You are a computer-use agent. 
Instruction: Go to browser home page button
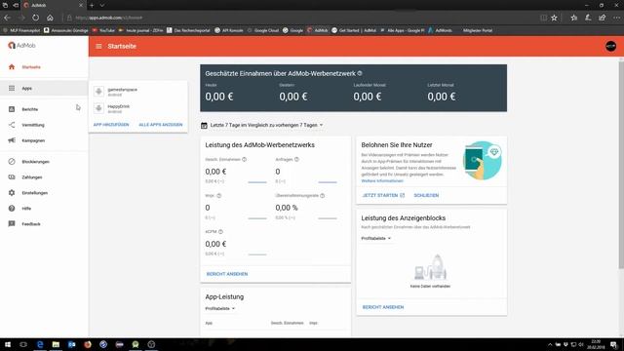pyautogui.click(x=50, y=18)
